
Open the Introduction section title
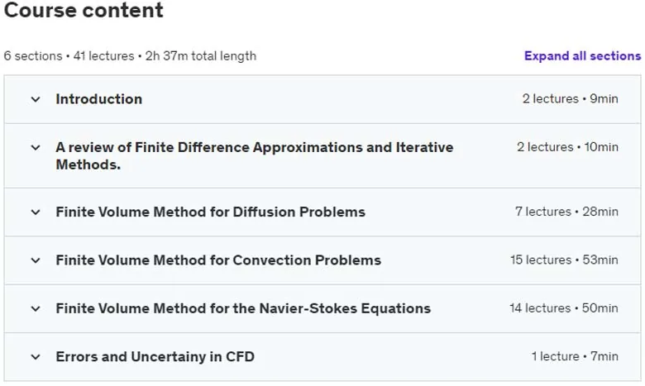tap(99, 99)
